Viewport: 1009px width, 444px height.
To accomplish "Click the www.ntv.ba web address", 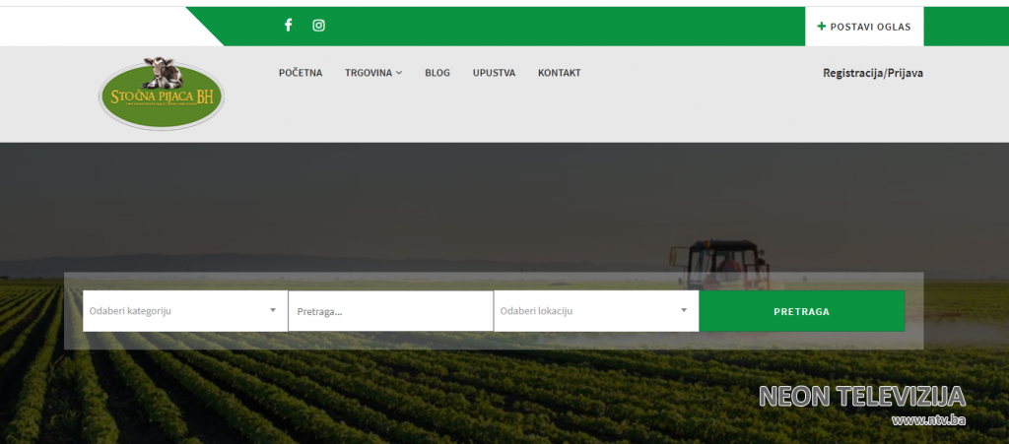I will [927, 420].
